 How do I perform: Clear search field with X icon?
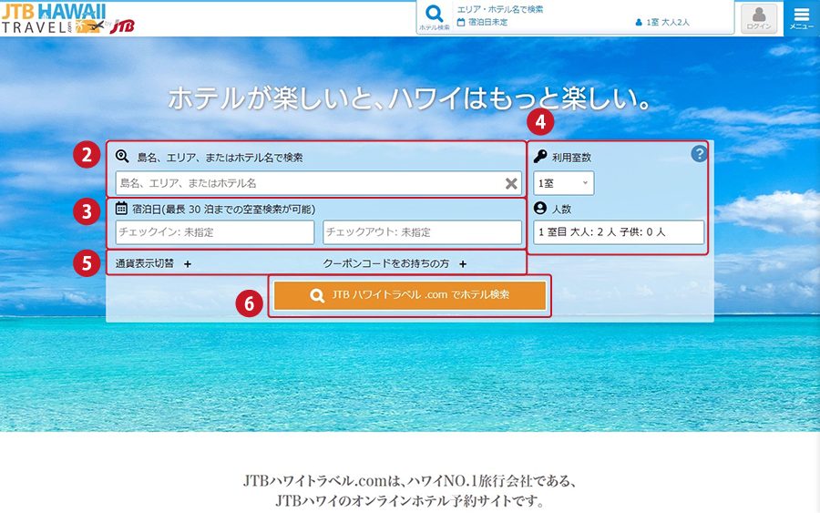[511, 183]
